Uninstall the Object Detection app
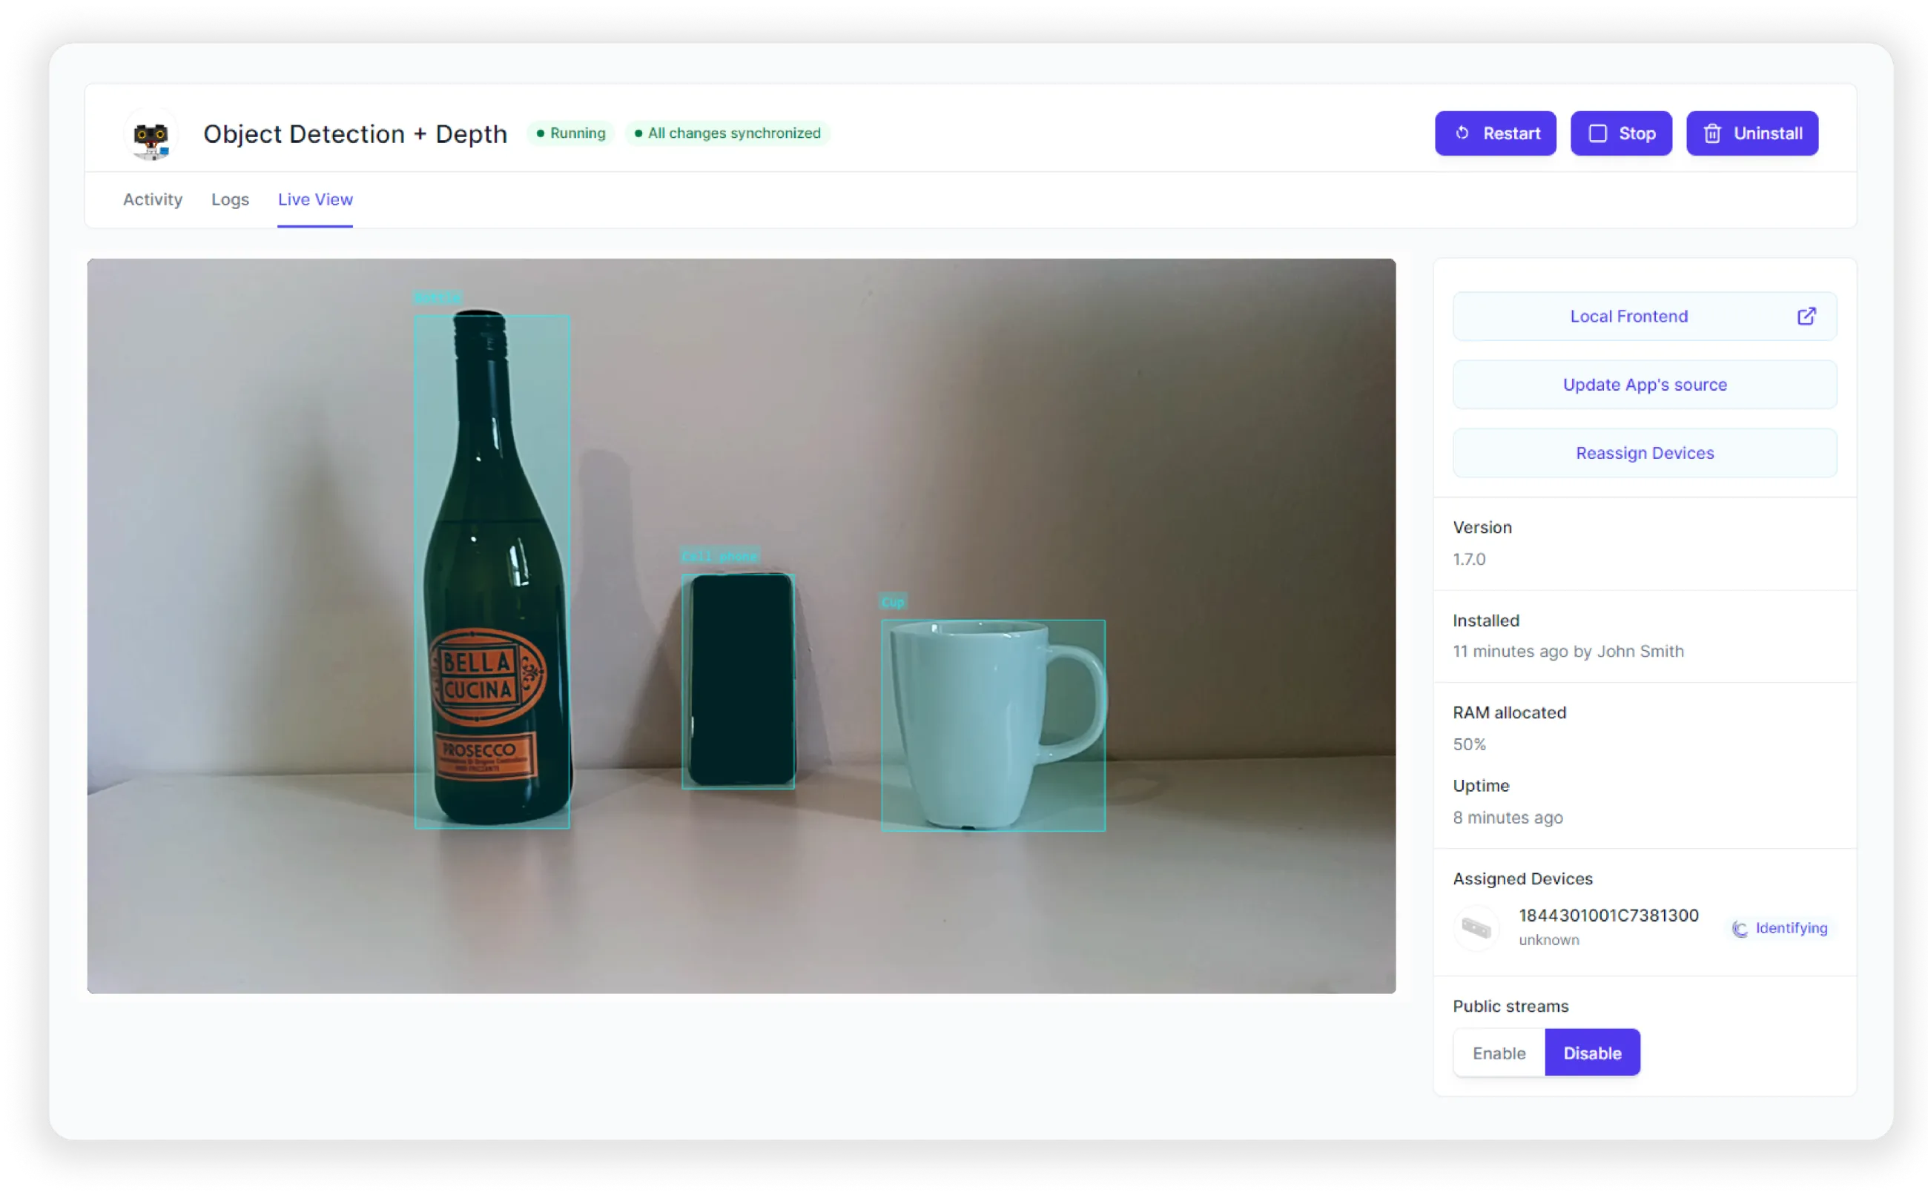The image size is (1928, 1195). [1751, 133]
